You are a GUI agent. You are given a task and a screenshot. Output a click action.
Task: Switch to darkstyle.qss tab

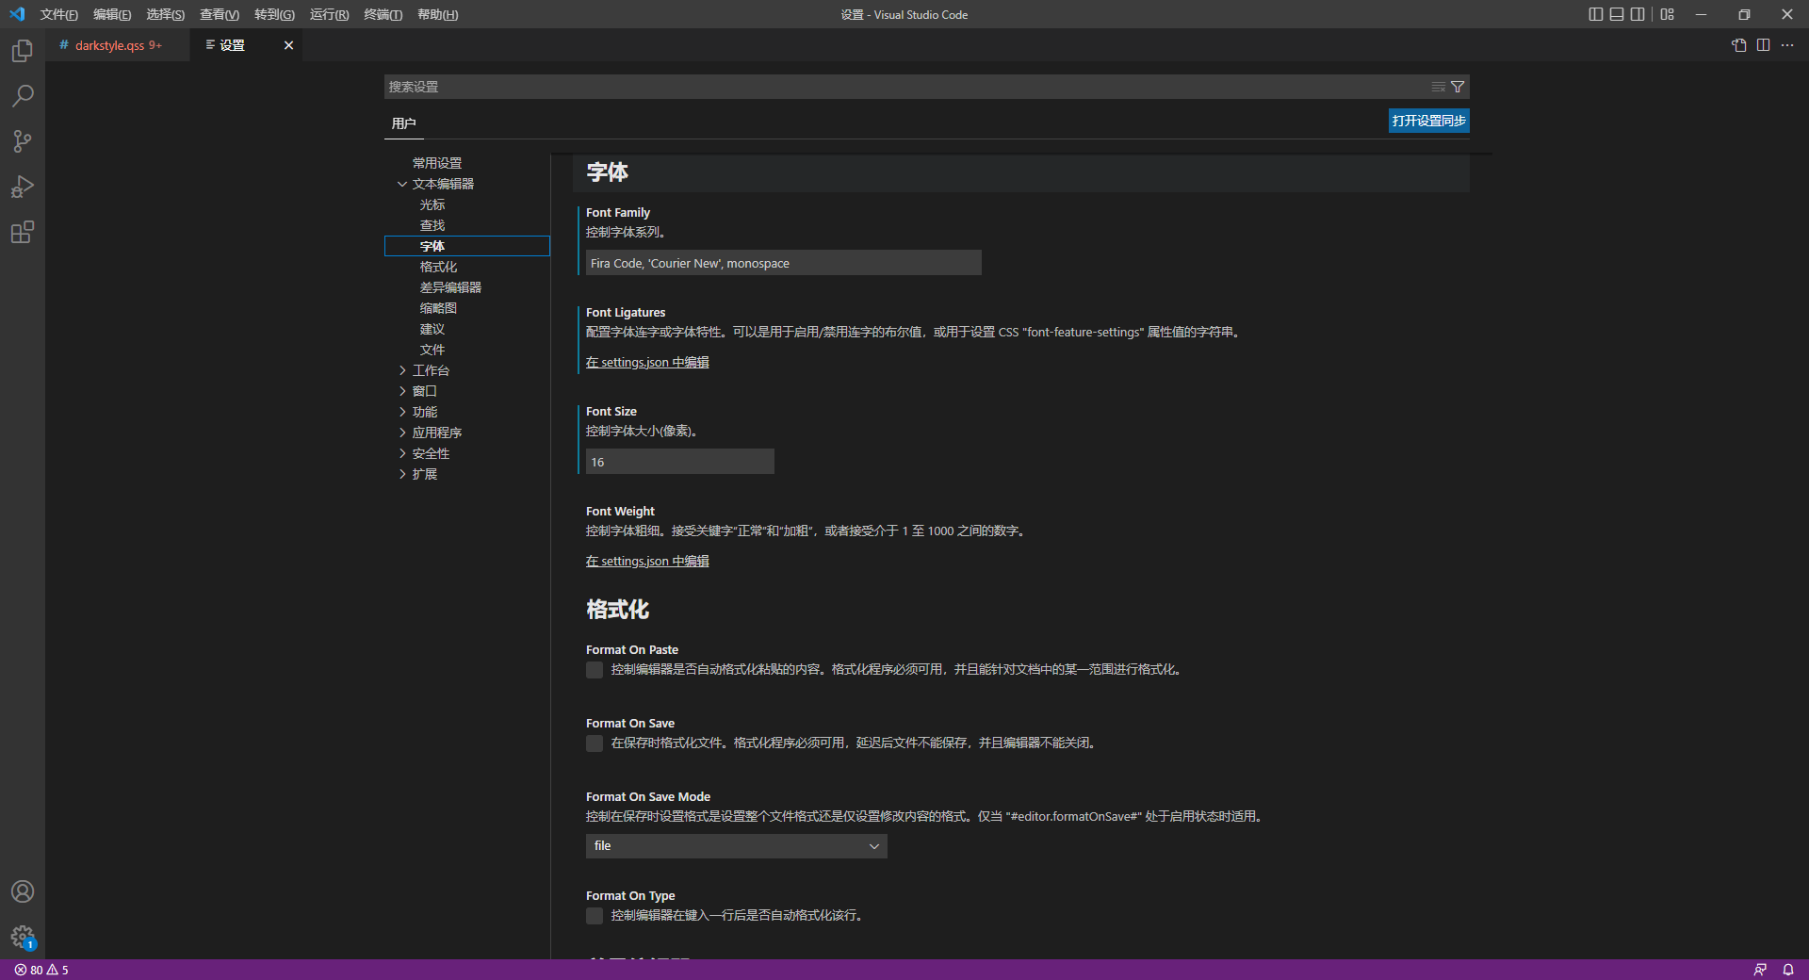tap(118, 45)
